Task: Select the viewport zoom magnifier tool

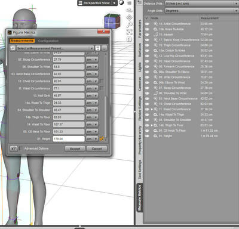Action: [129, 25]
